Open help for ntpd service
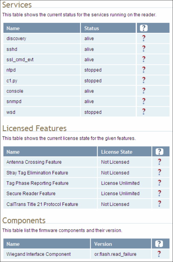 pyautogui.click(x=143, y=70)
